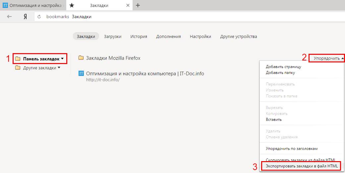345x173 pixels.
Task: Open the Дополнения section
Action: point(169,37)
